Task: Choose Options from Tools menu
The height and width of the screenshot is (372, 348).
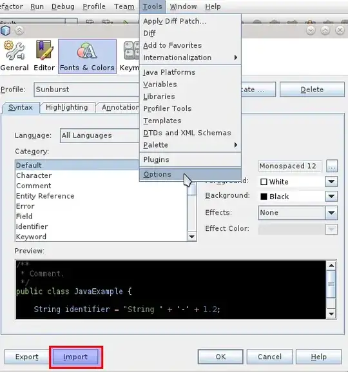Action: coord(190,174)
